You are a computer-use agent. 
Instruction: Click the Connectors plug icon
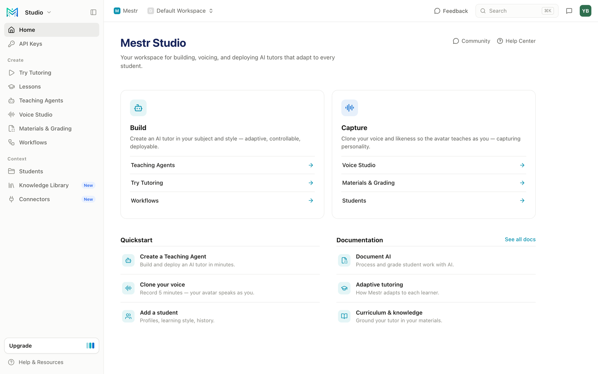coord(12,199)
